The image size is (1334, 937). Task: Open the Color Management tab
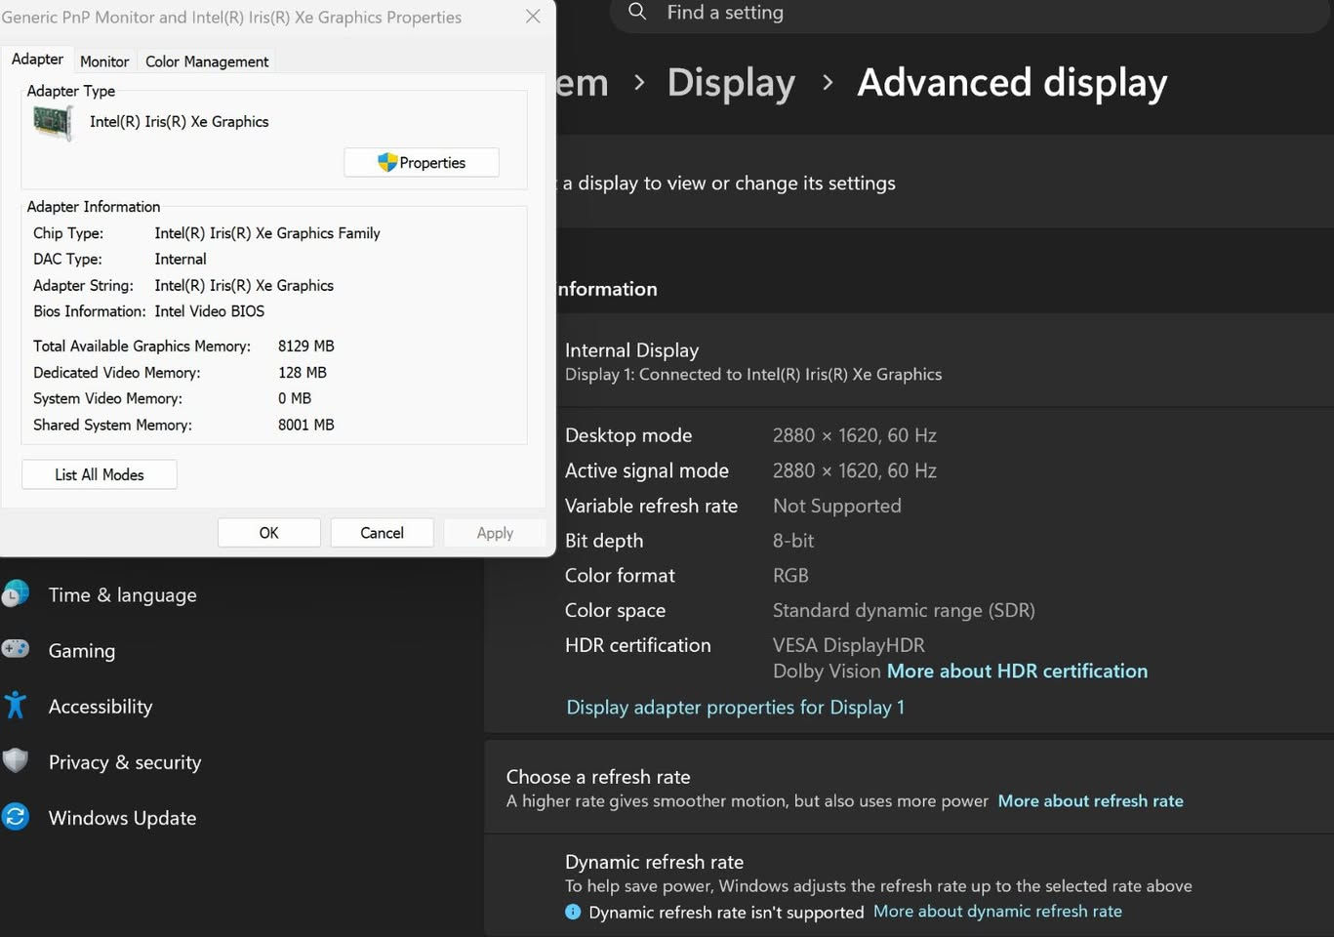[207, 61]
